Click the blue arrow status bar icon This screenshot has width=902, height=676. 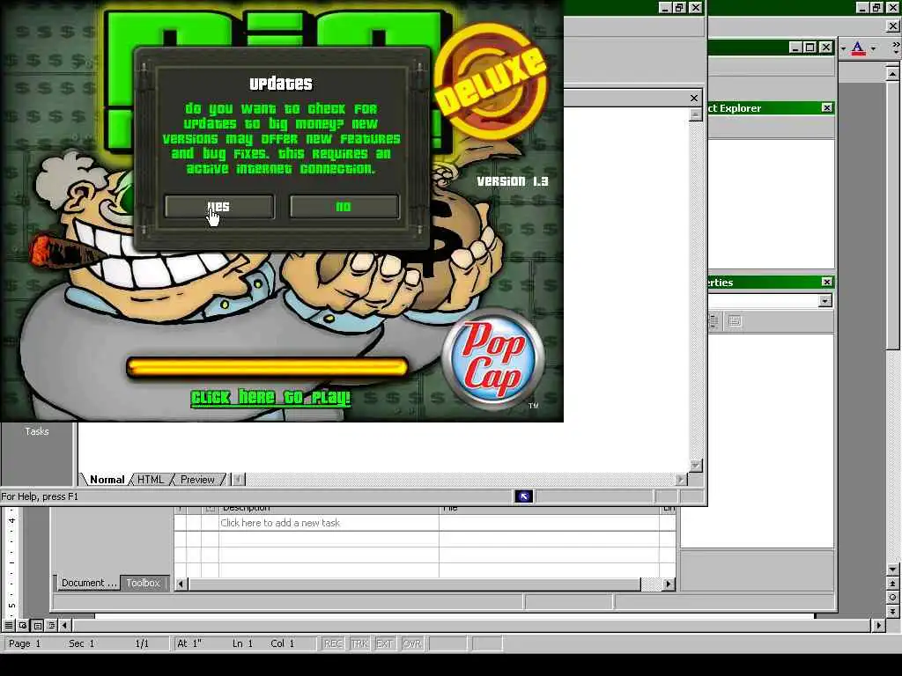523,496
